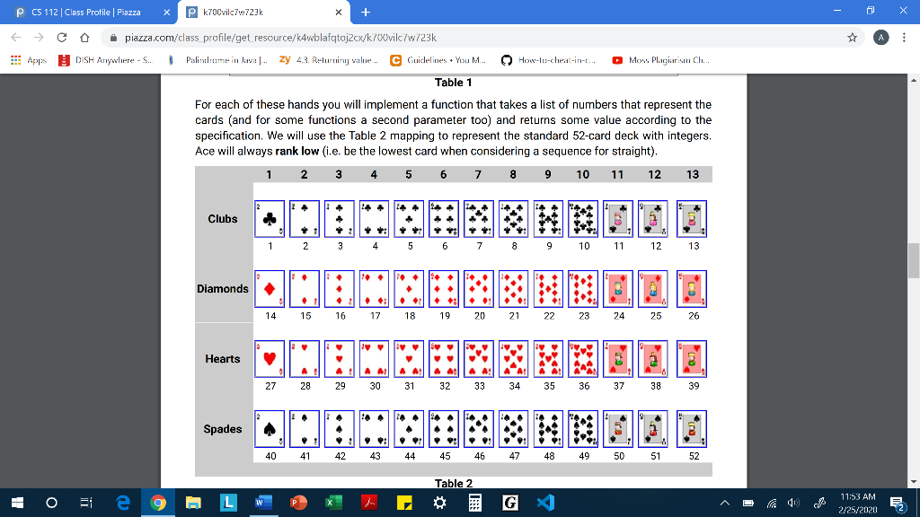
Task: Open the Moss Plagiarism Check bookmark
Action: pos(616,60)
